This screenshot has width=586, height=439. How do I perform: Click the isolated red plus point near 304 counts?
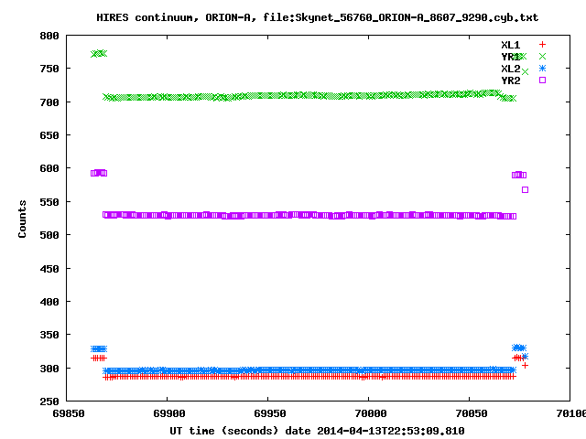pyautogui.click(x=525, y=366)
